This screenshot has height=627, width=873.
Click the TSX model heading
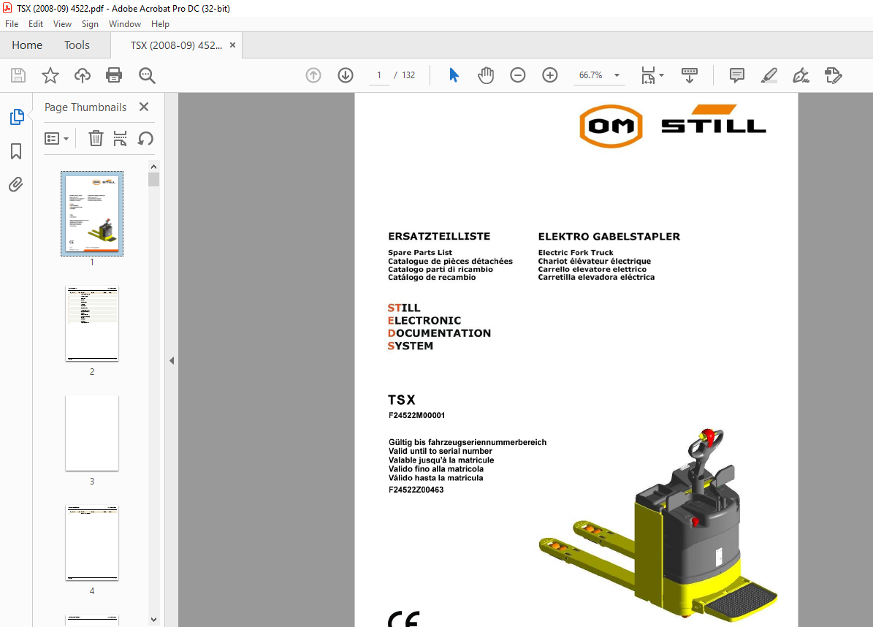tap(402, 400)
